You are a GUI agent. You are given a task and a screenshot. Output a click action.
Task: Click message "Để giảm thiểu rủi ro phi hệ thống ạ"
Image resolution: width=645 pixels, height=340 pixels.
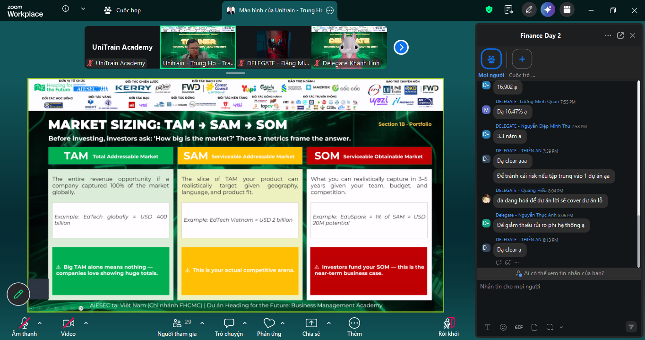541,225
